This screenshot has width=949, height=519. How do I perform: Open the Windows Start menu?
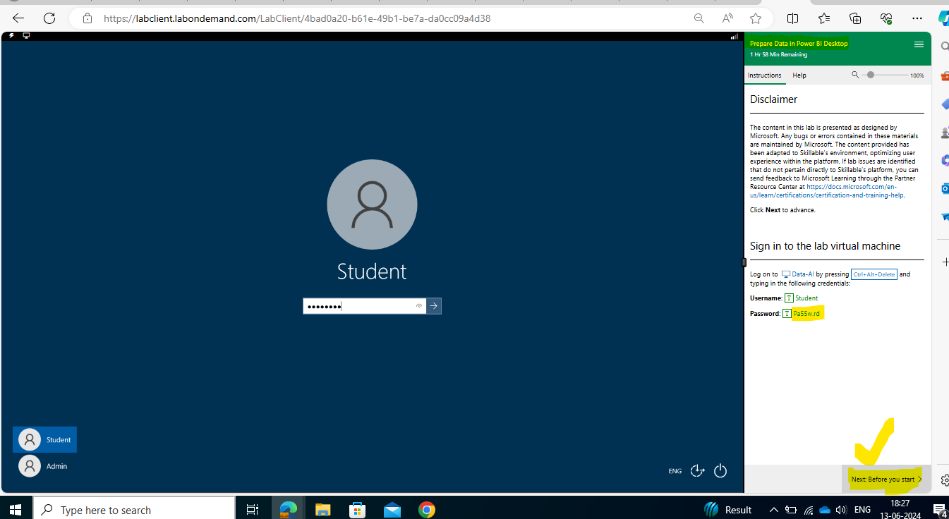(16, 509)
